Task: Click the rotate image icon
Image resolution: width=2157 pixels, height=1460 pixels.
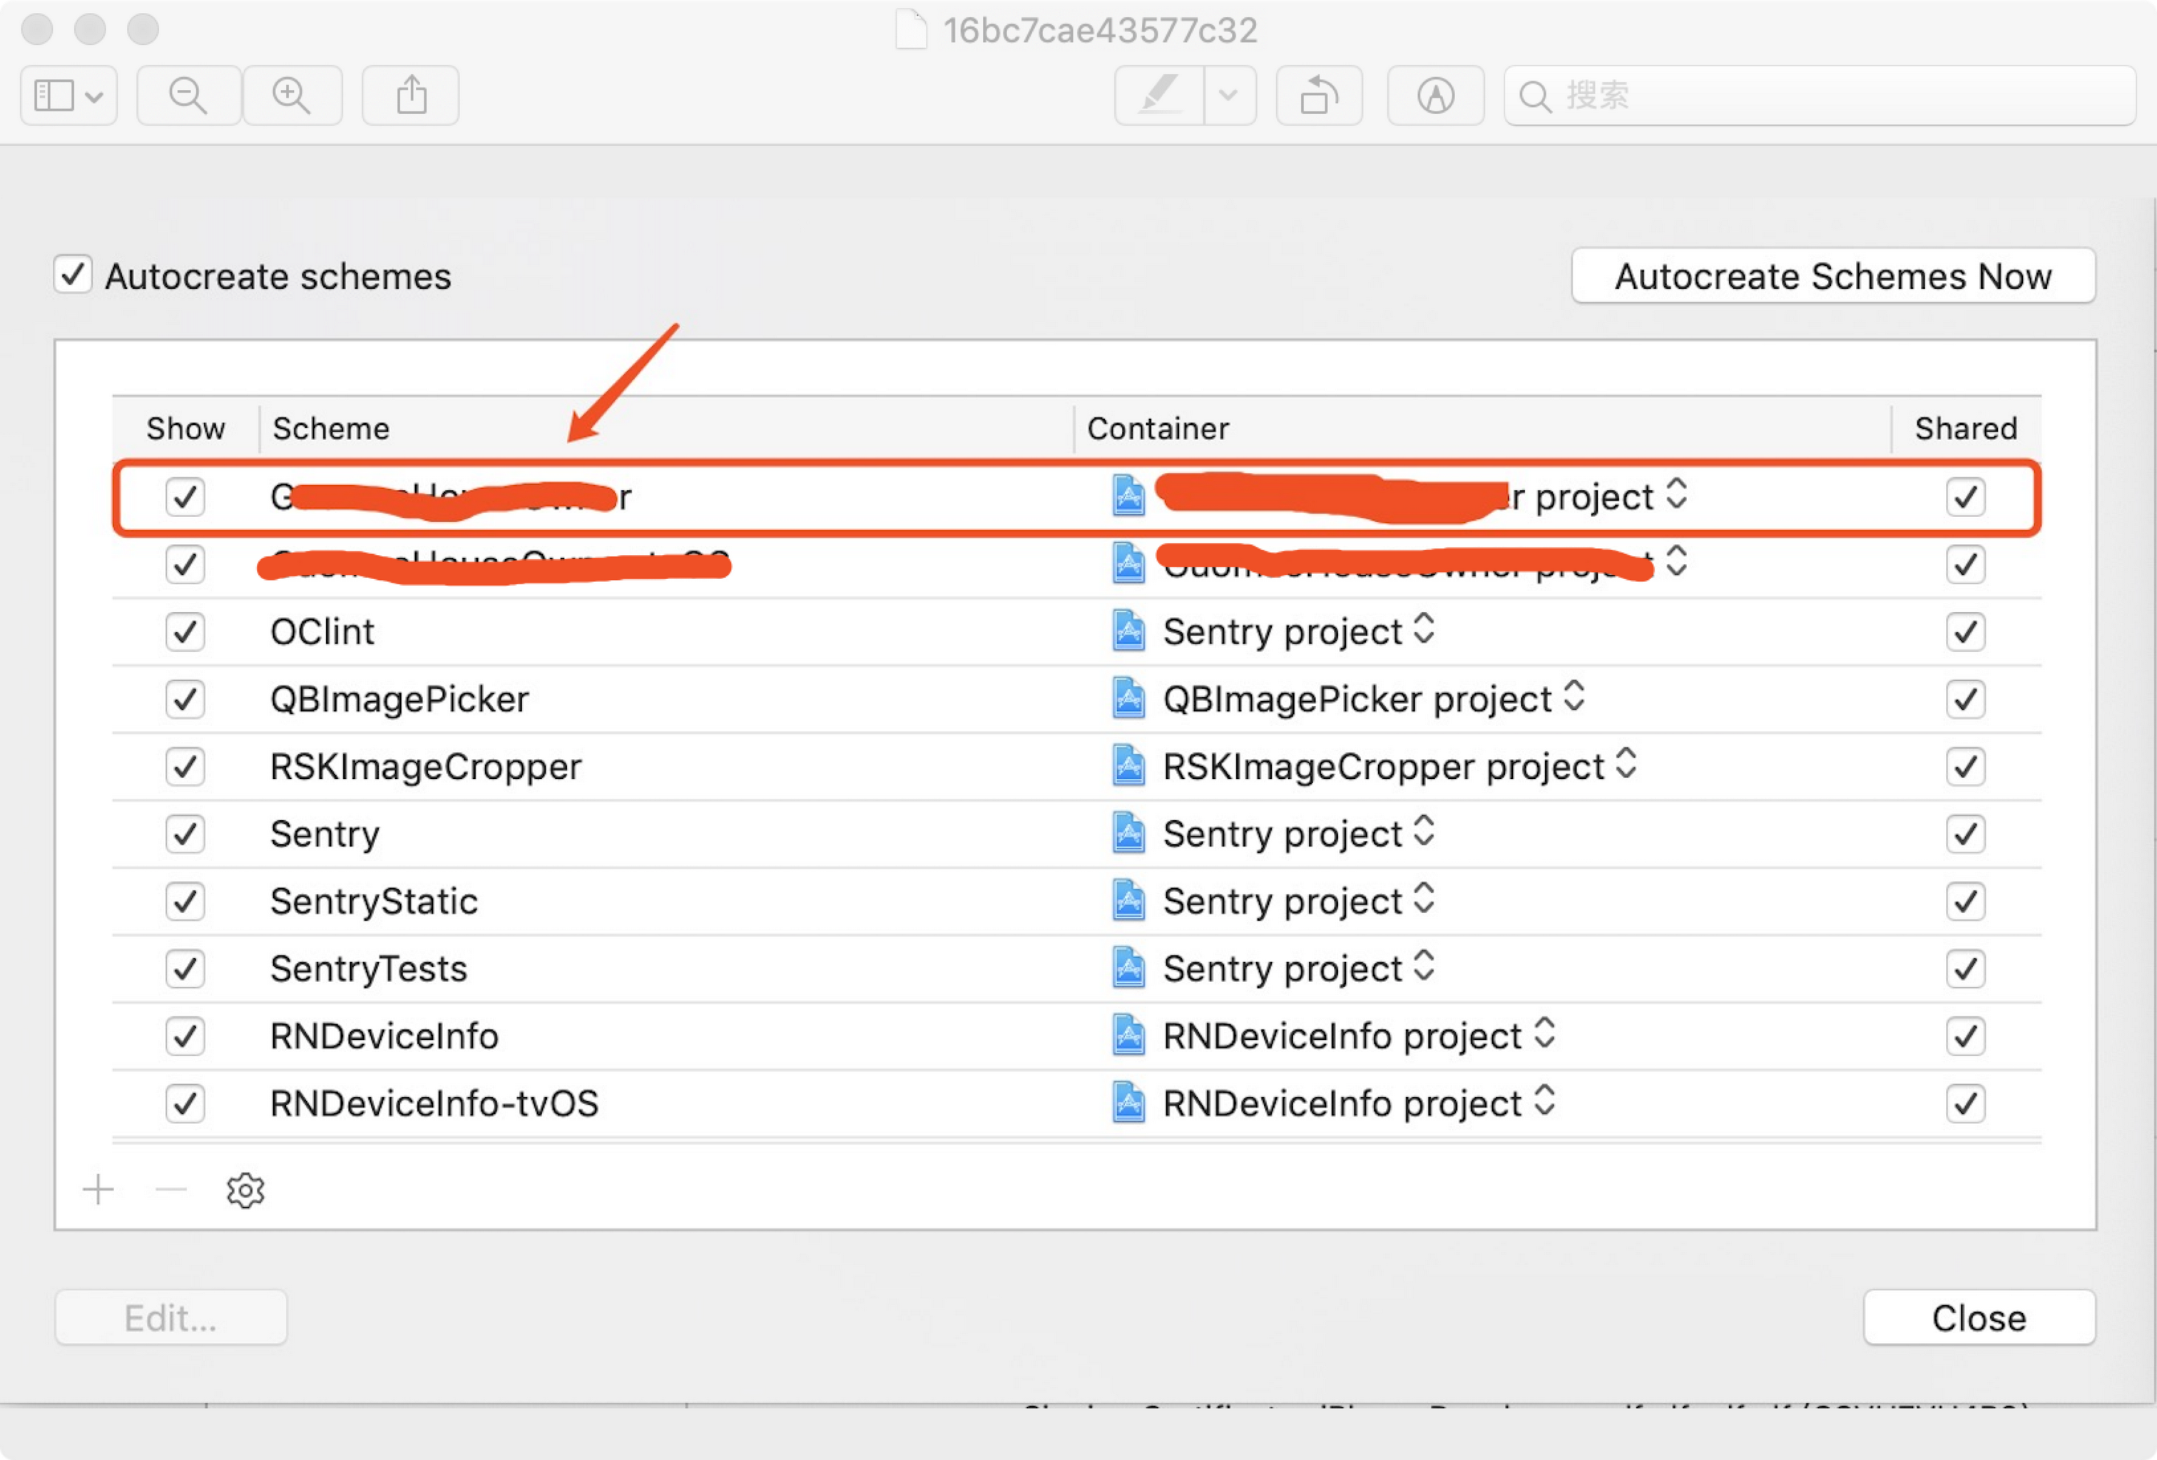Action: click(1319, 96)
